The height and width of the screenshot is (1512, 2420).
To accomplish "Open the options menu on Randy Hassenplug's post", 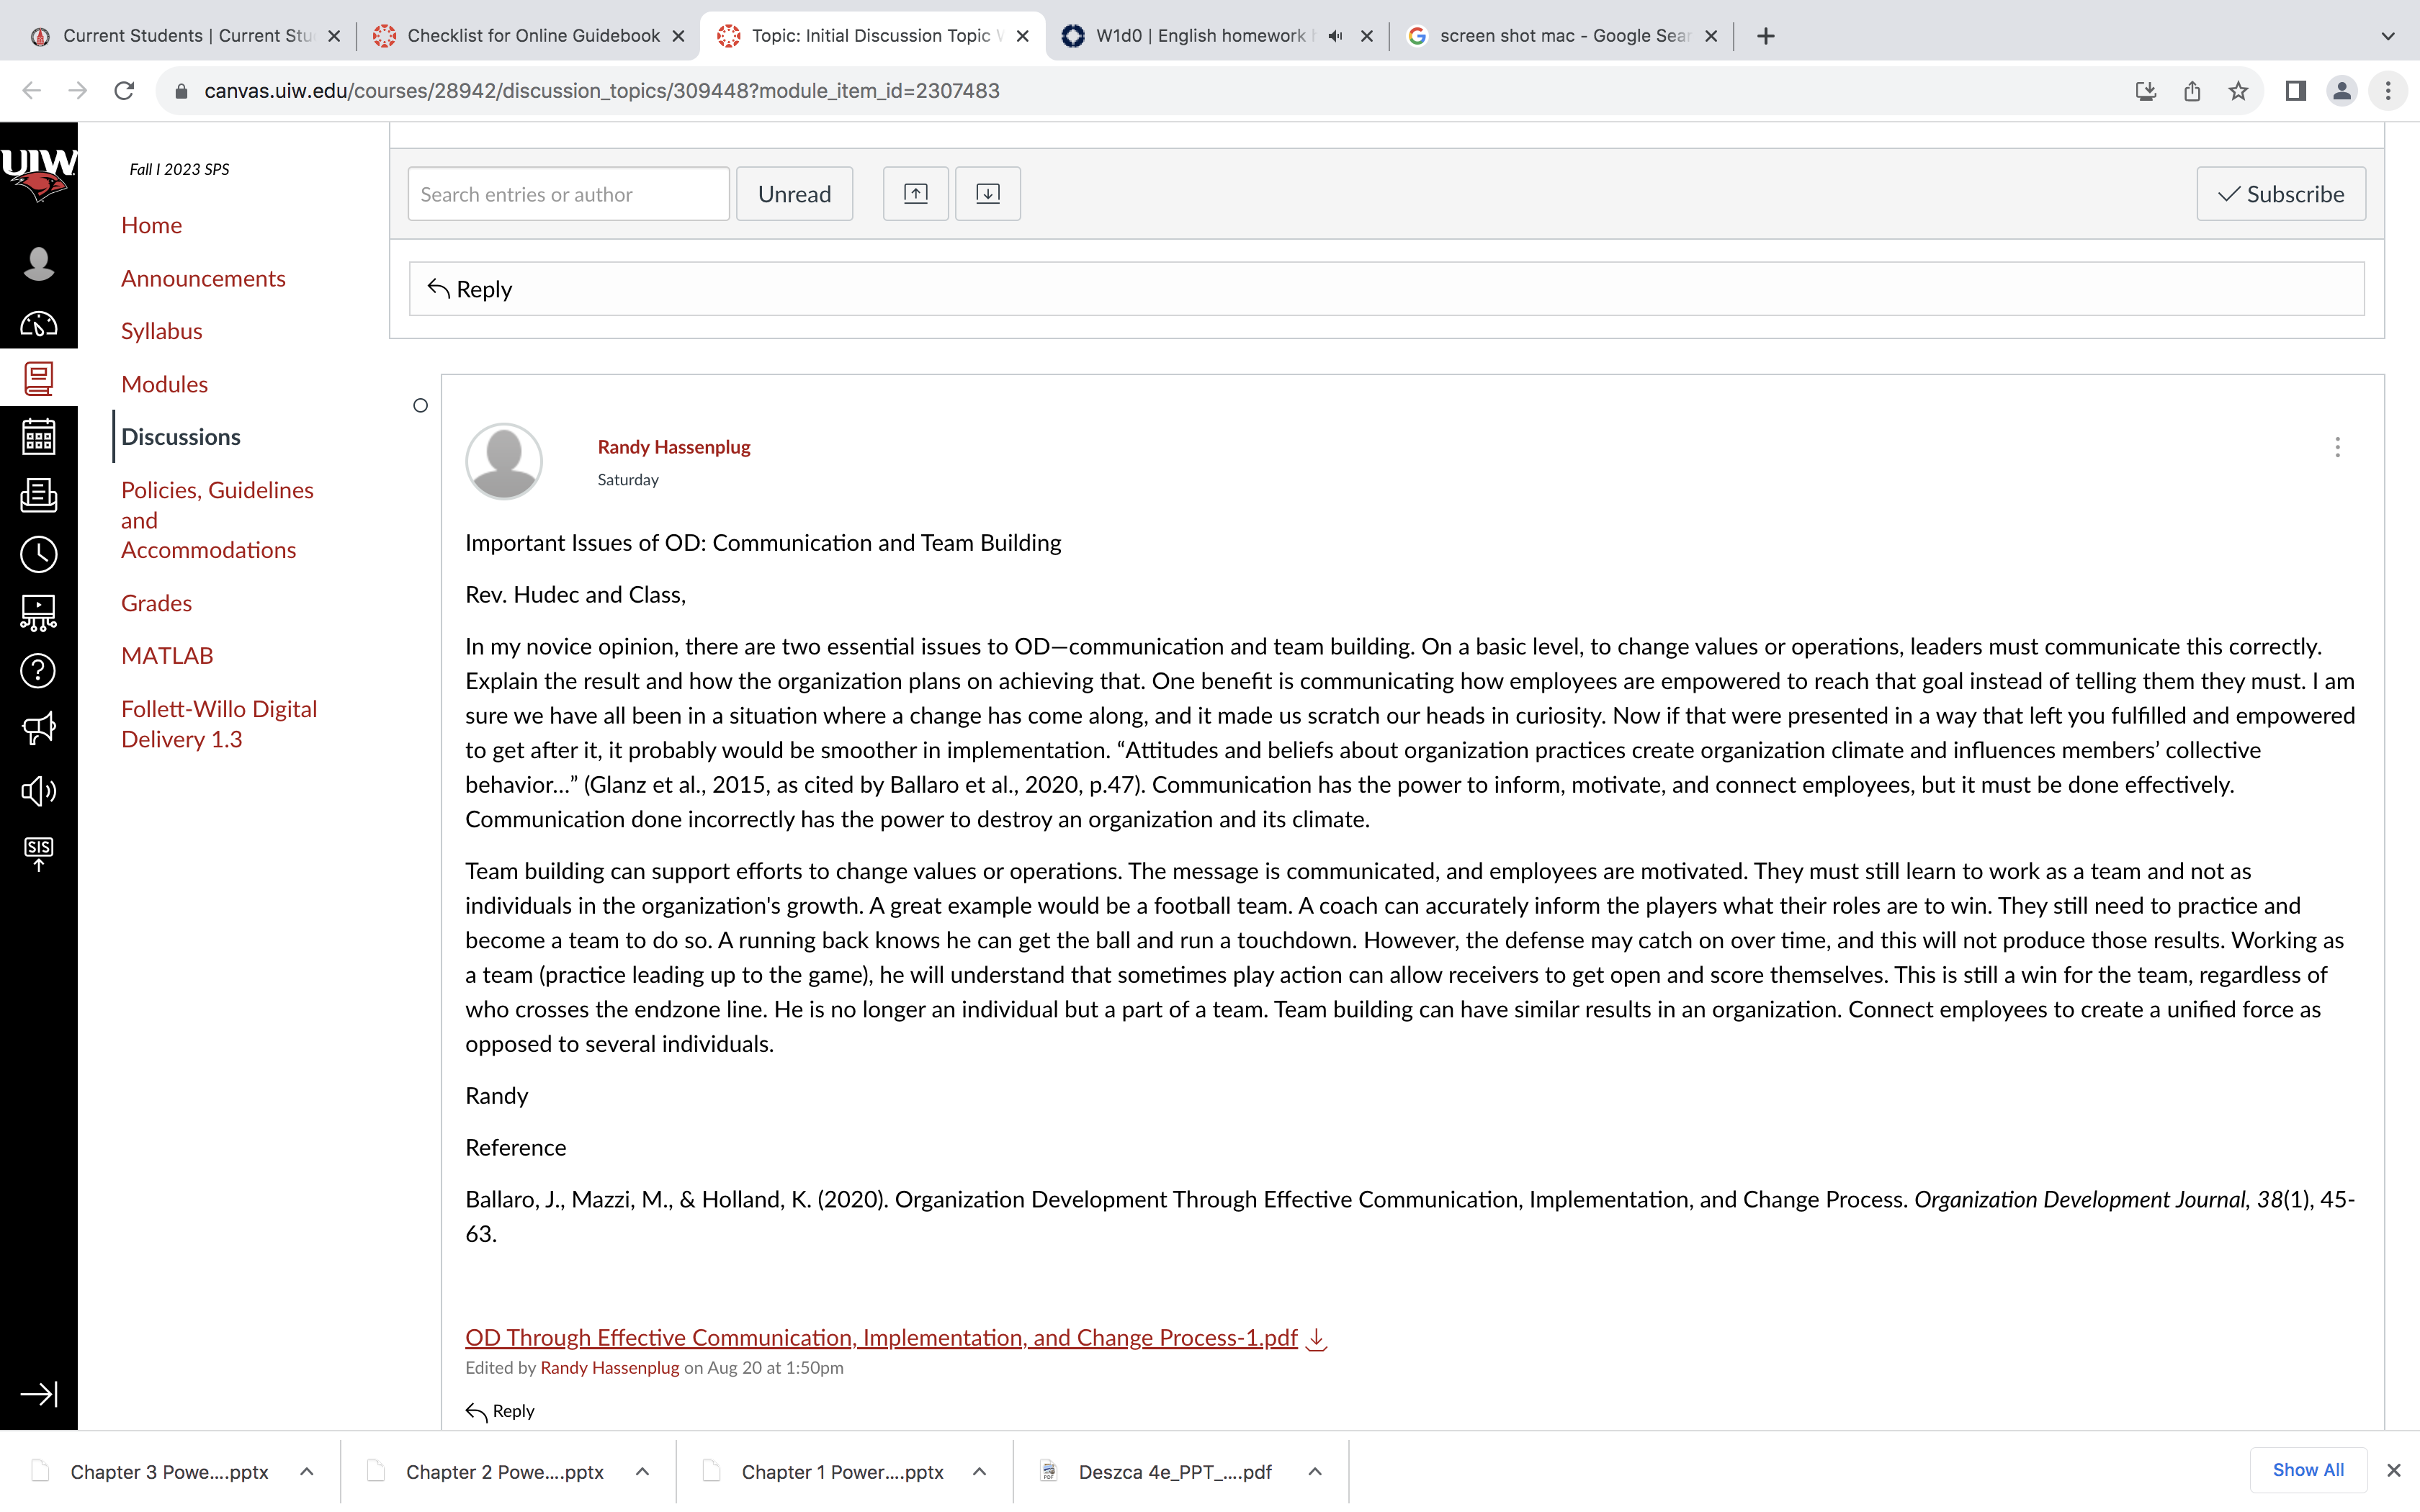I will pos(2337,447).
